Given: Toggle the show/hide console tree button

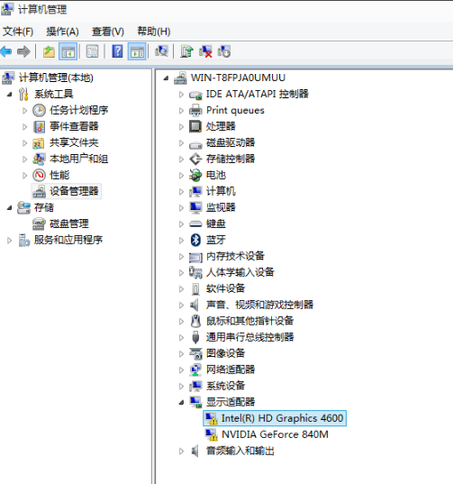Looking at the screenshot, I should pos(68,51).
